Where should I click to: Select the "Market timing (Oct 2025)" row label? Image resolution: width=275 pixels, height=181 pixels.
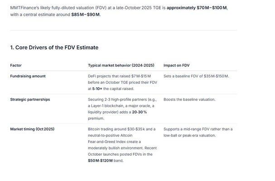point(32,129)
